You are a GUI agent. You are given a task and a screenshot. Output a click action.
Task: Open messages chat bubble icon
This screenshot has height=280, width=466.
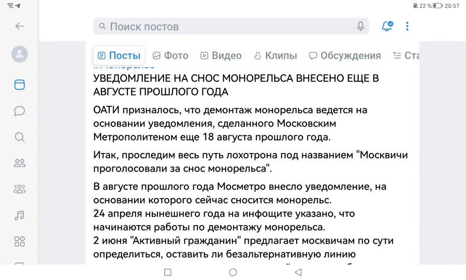click(x=20, y=111)
